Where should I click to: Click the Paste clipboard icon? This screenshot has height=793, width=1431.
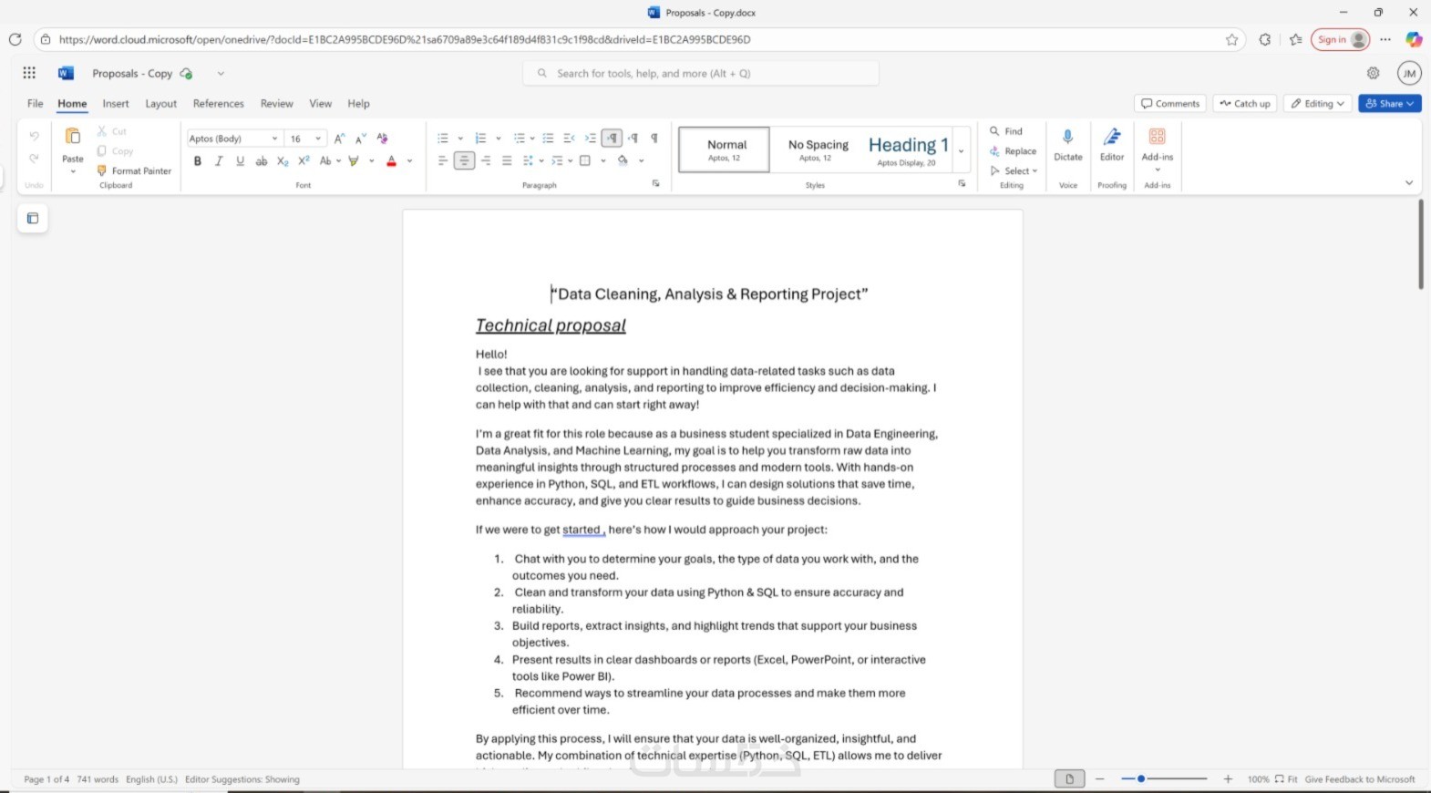73,137
